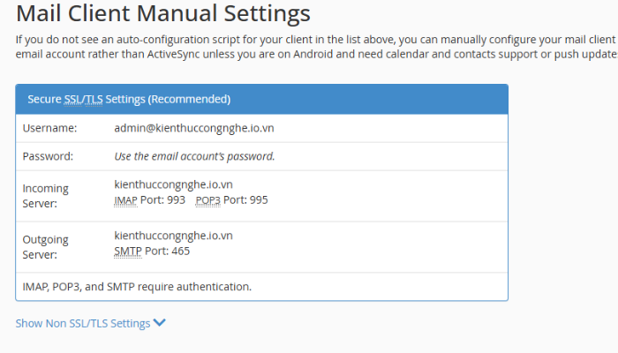Click the IMAP abbreviation in Incoming Server row
This screenshot has height=353, width=618.
tap(126, 200)
